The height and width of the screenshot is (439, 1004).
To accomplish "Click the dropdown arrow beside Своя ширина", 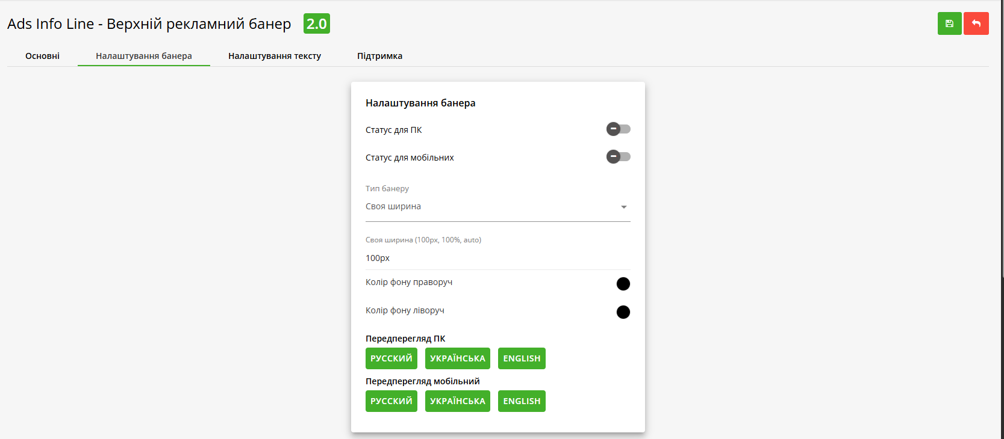I will pos(623,207).
